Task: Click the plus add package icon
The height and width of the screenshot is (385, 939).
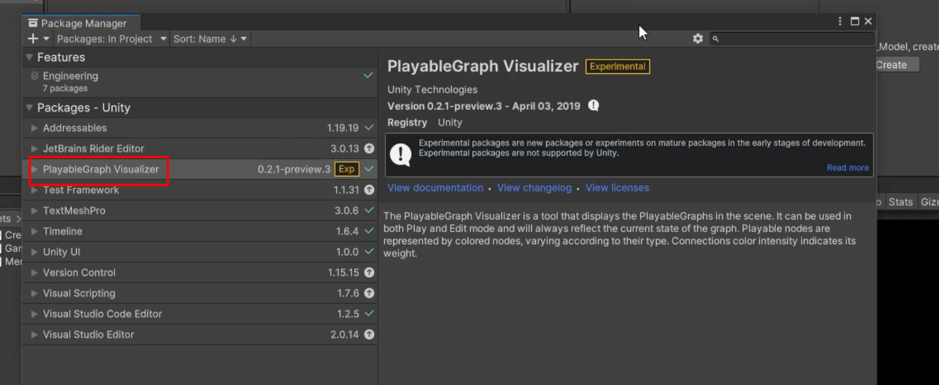Action: [33, 38]
